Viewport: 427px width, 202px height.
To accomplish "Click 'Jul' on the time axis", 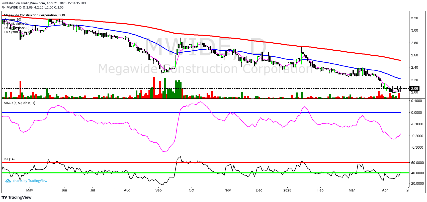I will point(93,190).
